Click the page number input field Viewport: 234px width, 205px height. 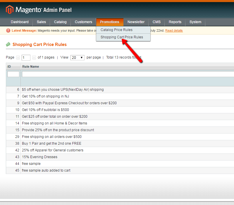pos(26,58)
